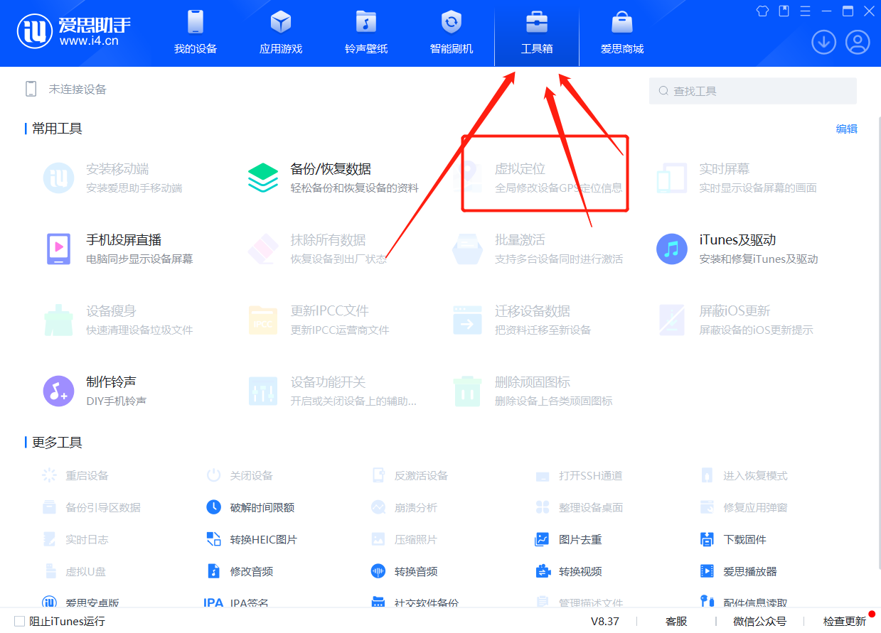881x633 pixels.
Task: Open the 我的设备 tab
Action: coord(196,33)
